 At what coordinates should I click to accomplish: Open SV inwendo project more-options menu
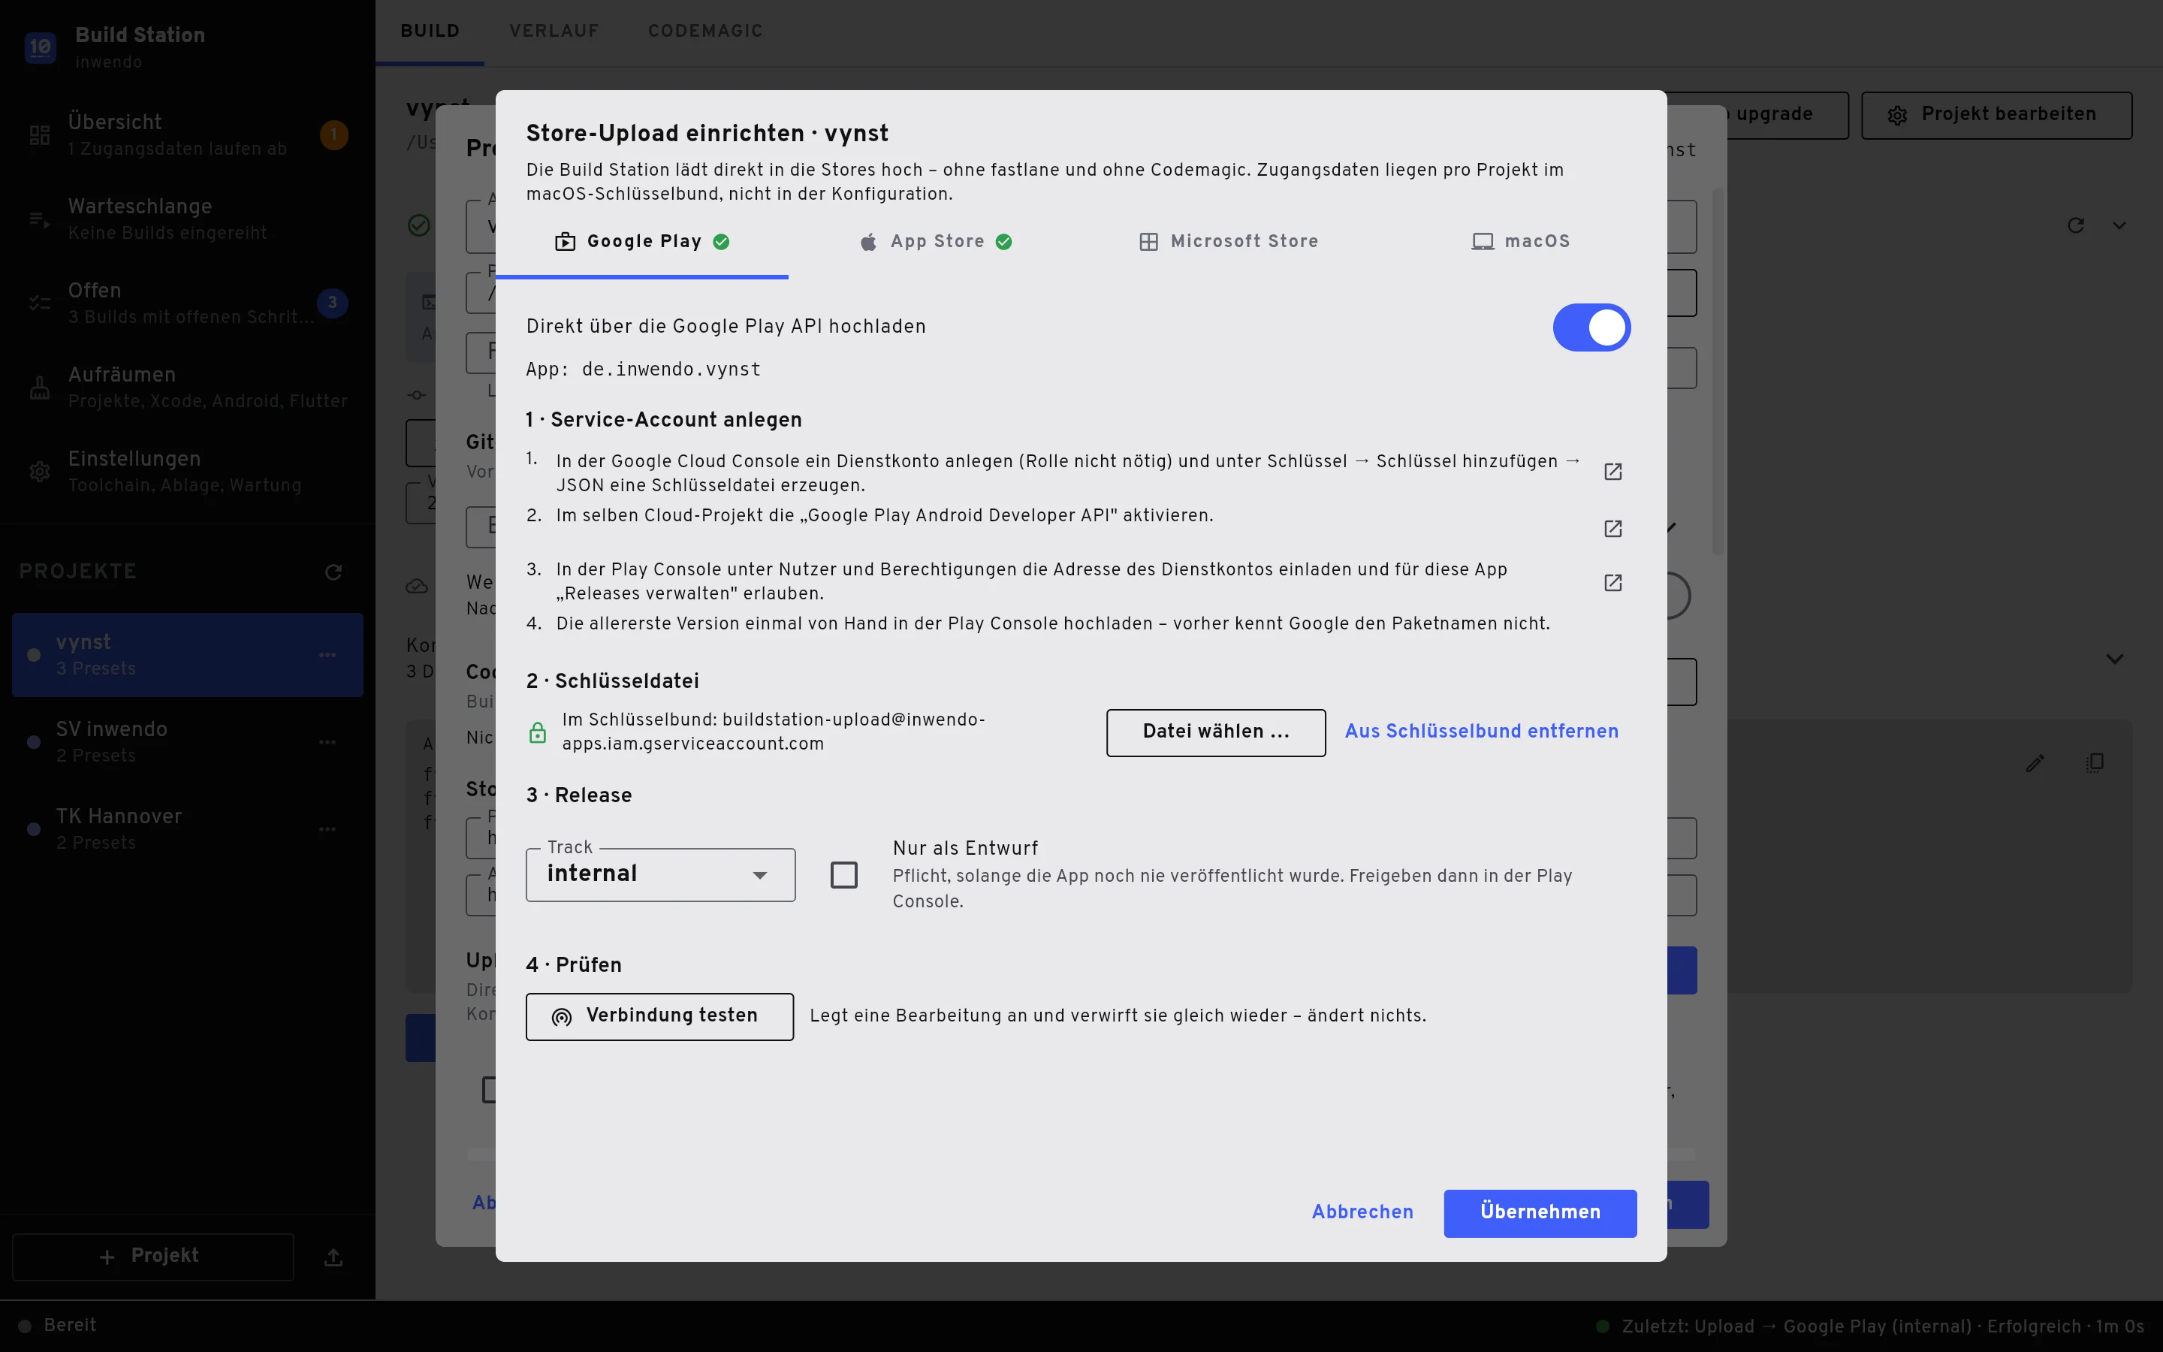point(327,742)
